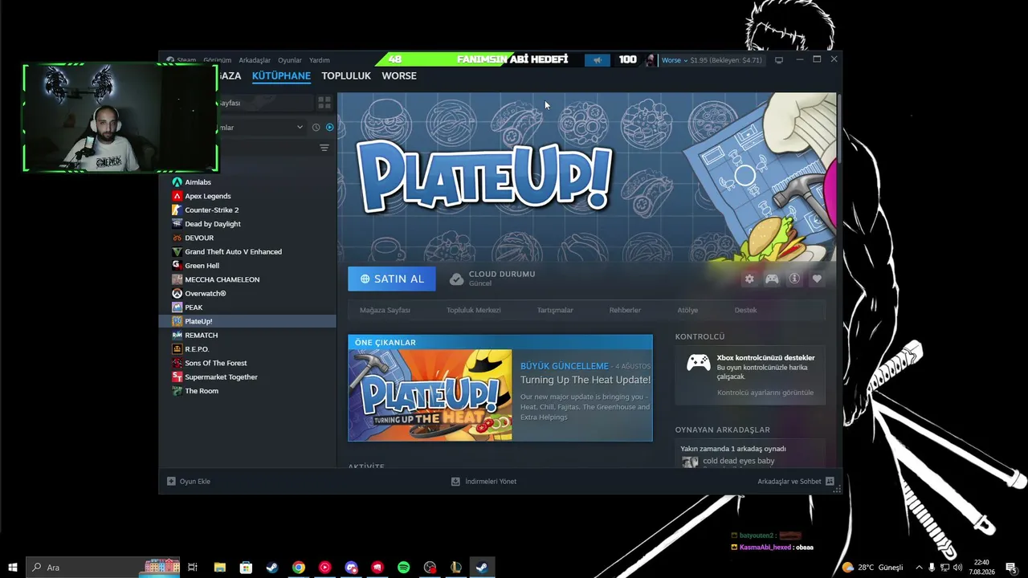Open Google Chrome from the taskbar
This screenshot has height=578, width=1028.
point(299,568)
